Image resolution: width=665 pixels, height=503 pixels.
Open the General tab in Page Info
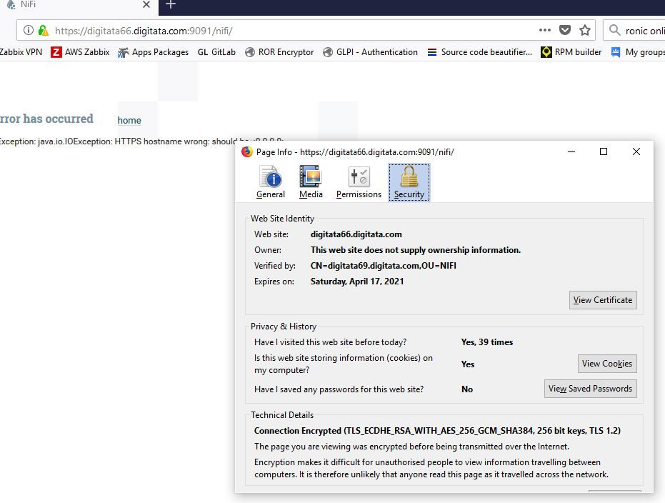click(271, 182)
